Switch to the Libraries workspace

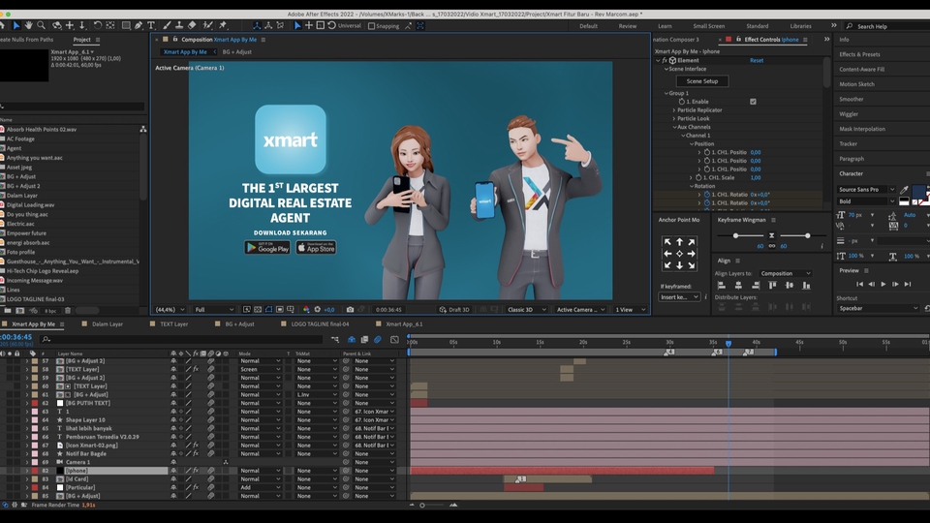801,26
